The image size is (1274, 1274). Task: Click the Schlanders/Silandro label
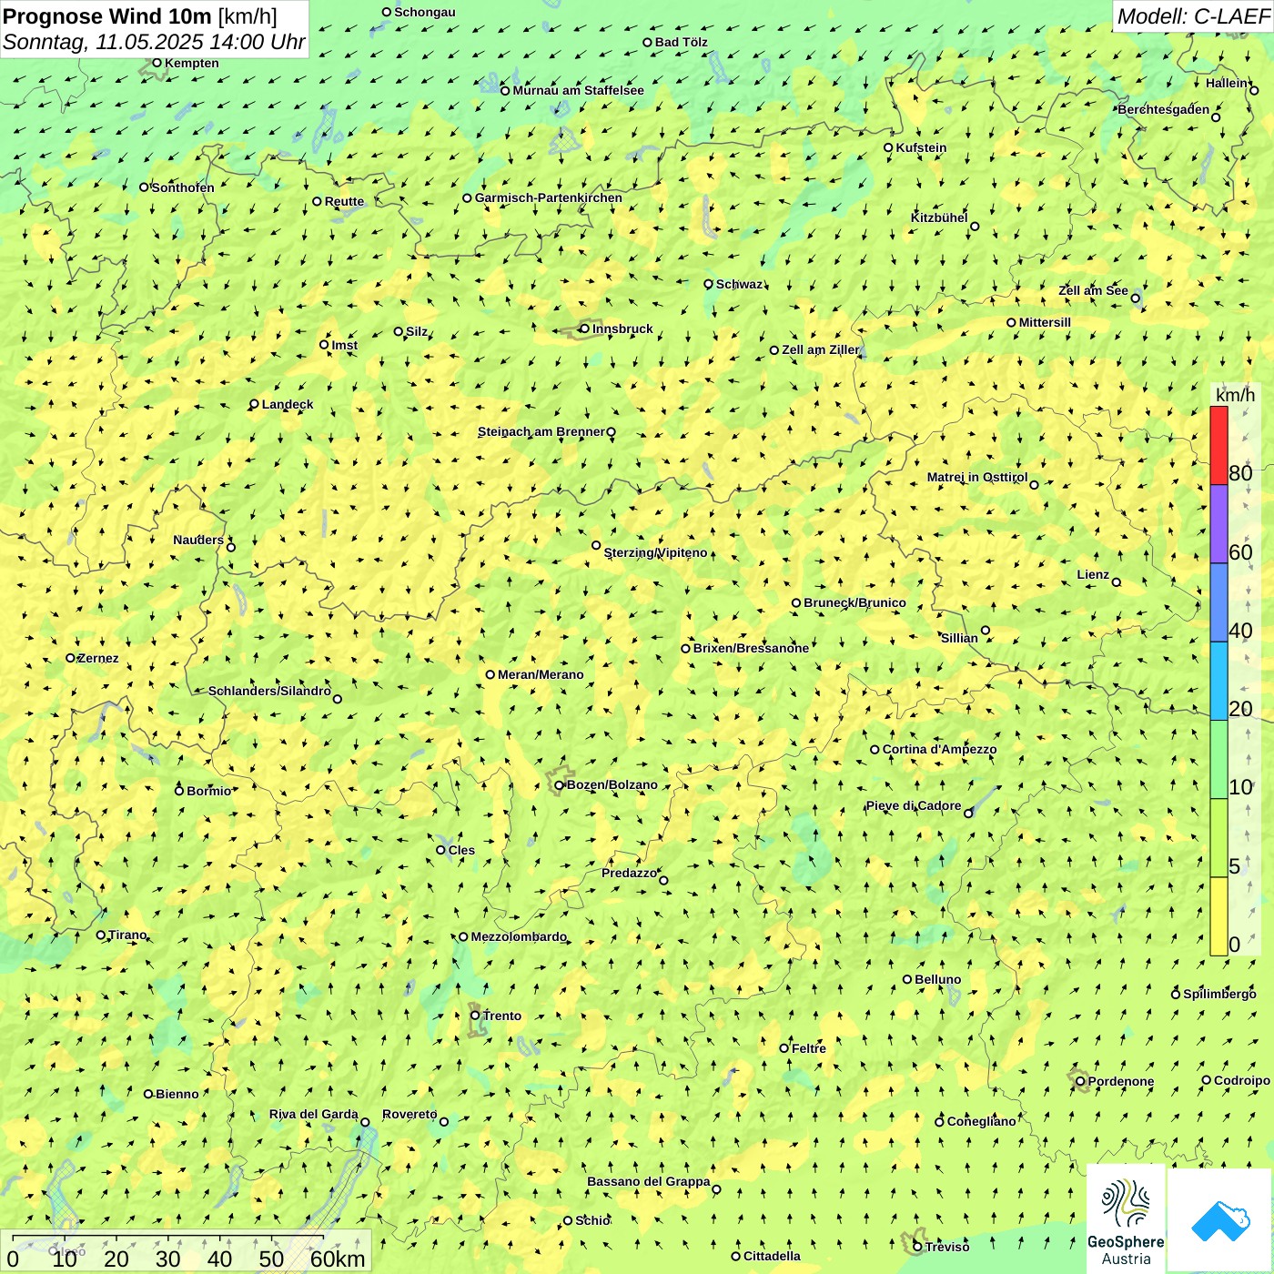[269, 691]
